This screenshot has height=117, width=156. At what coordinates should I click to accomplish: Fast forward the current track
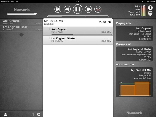(x=88, y=9)
